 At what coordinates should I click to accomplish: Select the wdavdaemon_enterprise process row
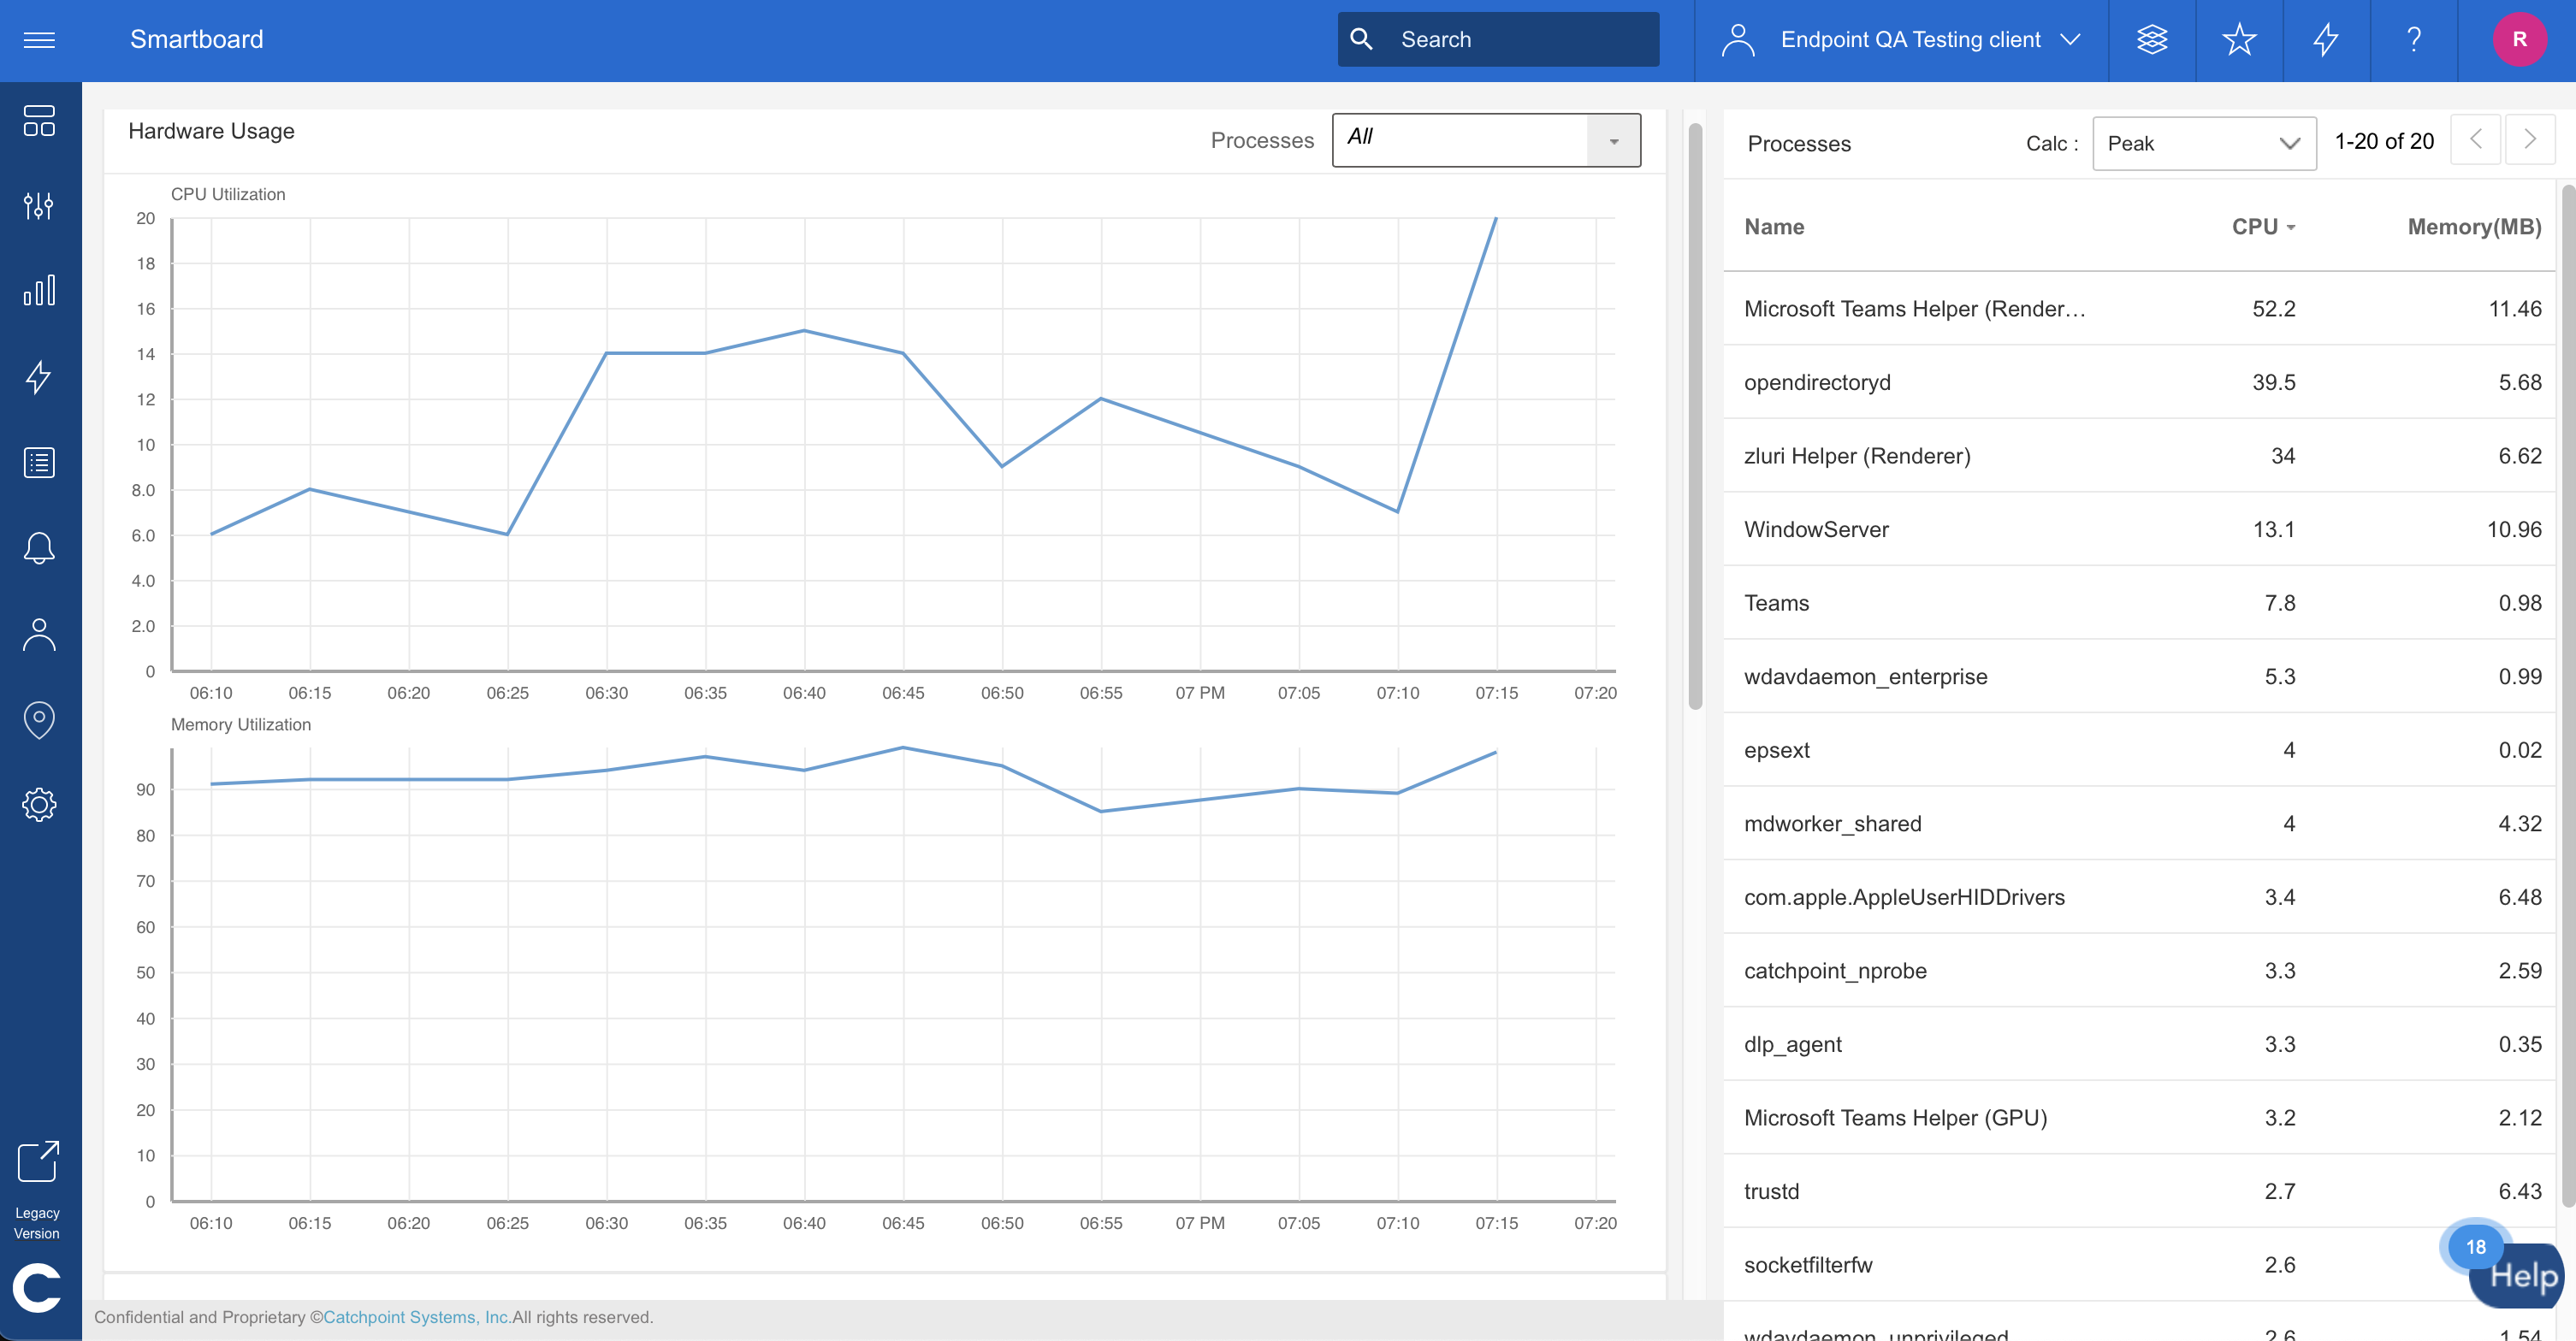pyautogui.click(x=2140, y=676)
